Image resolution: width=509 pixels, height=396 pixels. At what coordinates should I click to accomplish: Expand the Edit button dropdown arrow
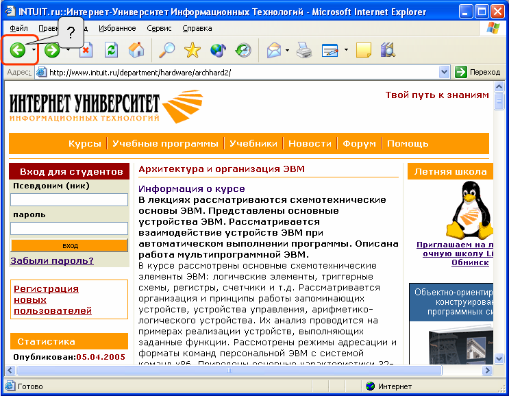346,50
